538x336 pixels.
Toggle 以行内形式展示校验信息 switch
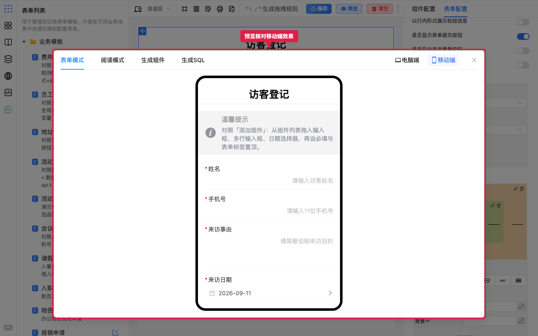[x=523, y=22]
